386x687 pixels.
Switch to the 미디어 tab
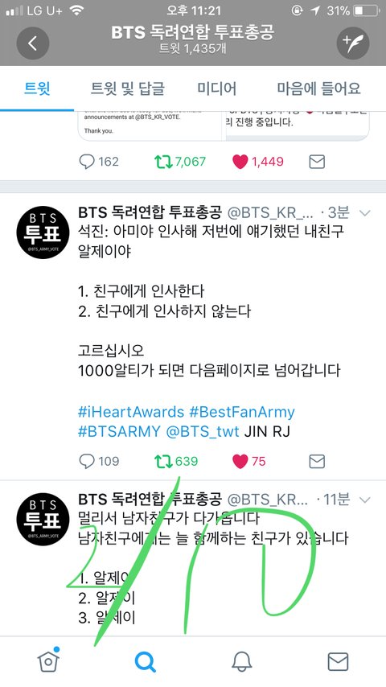pos(216,89)
